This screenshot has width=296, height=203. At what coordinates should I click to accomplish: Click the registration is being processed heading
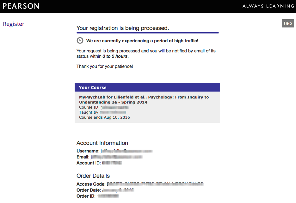coord(123,28)
